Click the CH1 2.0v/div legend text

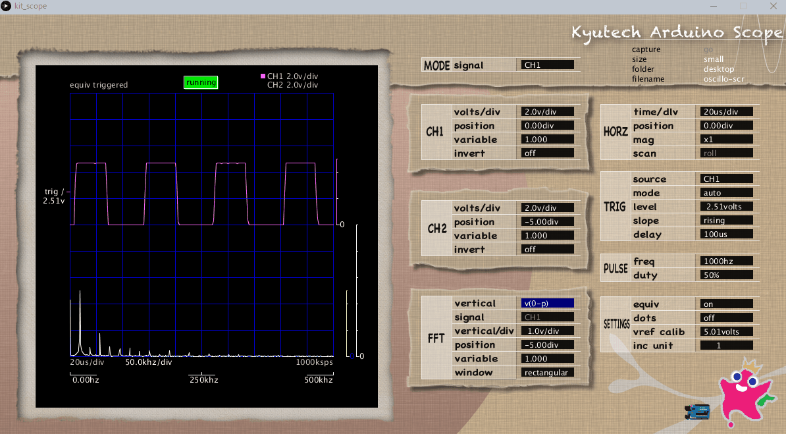point(293,76)
